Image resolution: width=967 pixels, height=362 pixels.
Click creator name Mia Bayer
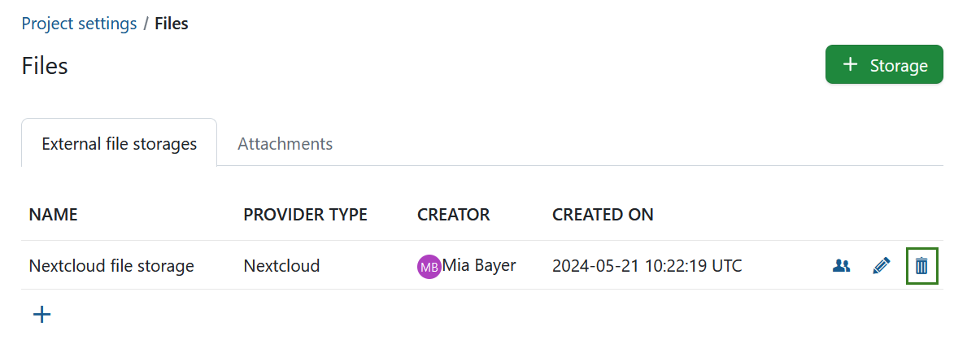click(x=479, y=265)
